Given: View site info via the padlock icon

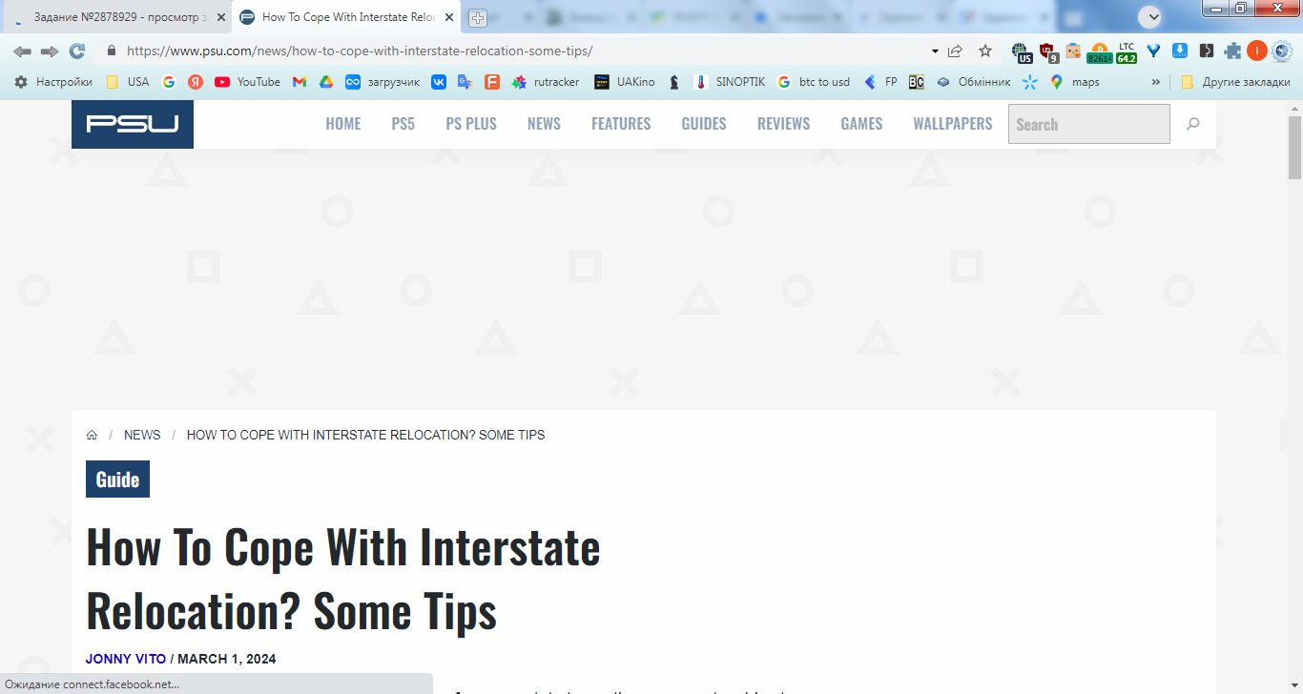Looking at the screenshot, I should coord(112,51).
